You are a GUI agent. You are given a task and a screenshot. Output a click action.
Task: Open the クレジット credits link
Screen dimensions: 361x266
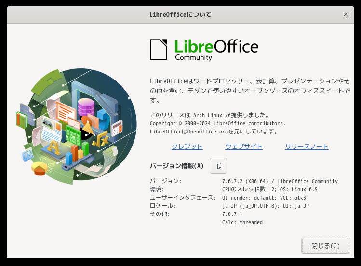point(187,146)
